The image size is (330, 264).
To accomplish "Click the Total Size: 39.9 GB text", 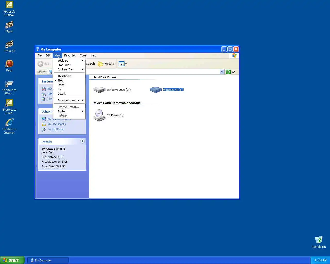I will click(x=54, y=166).
